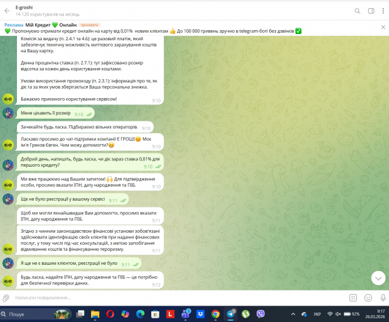Open search in the E-groshi chat
The image size is (389, 322).
357,11
